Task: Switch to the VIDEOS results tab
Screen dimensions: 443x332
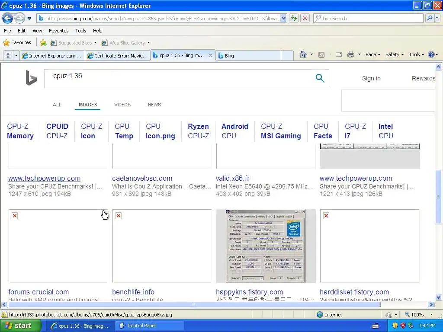Action: click(x=122, y=105)
